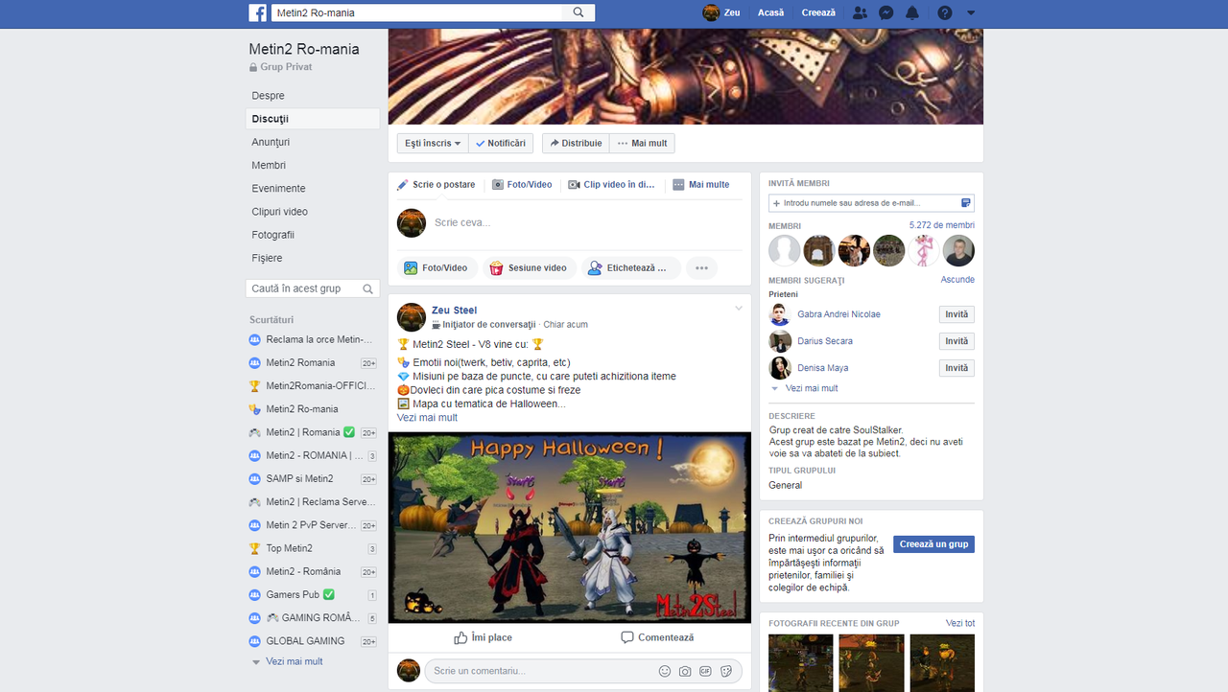Start the Facebook search with the magnifier icon
The height and width of the screenshot is (692, 1228).
point(577,12)
